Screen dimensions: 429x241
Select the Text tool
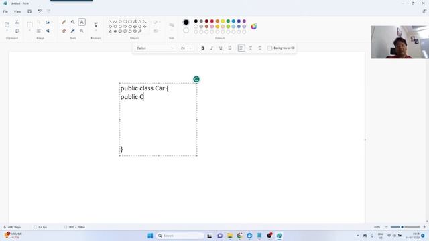(x=82, y=22)
